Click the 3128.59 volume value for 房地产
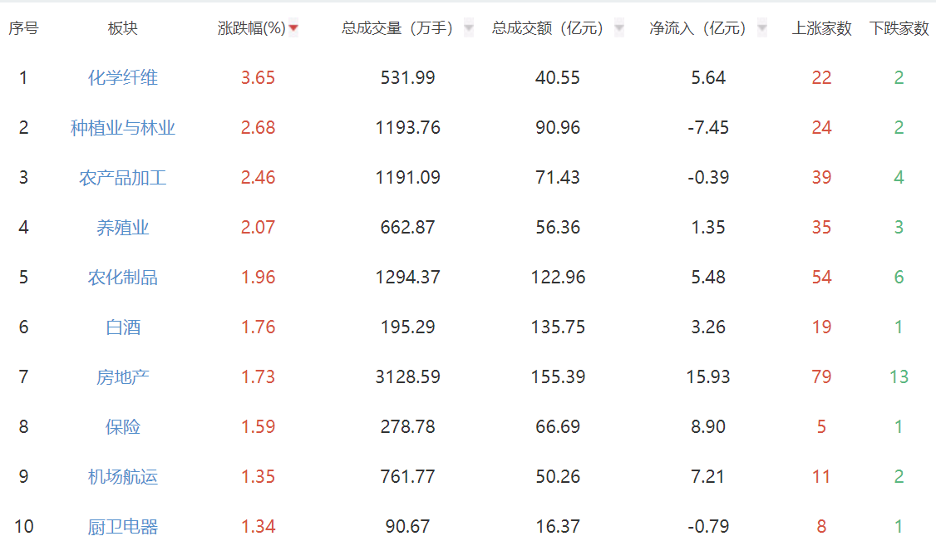 point(407,377)
